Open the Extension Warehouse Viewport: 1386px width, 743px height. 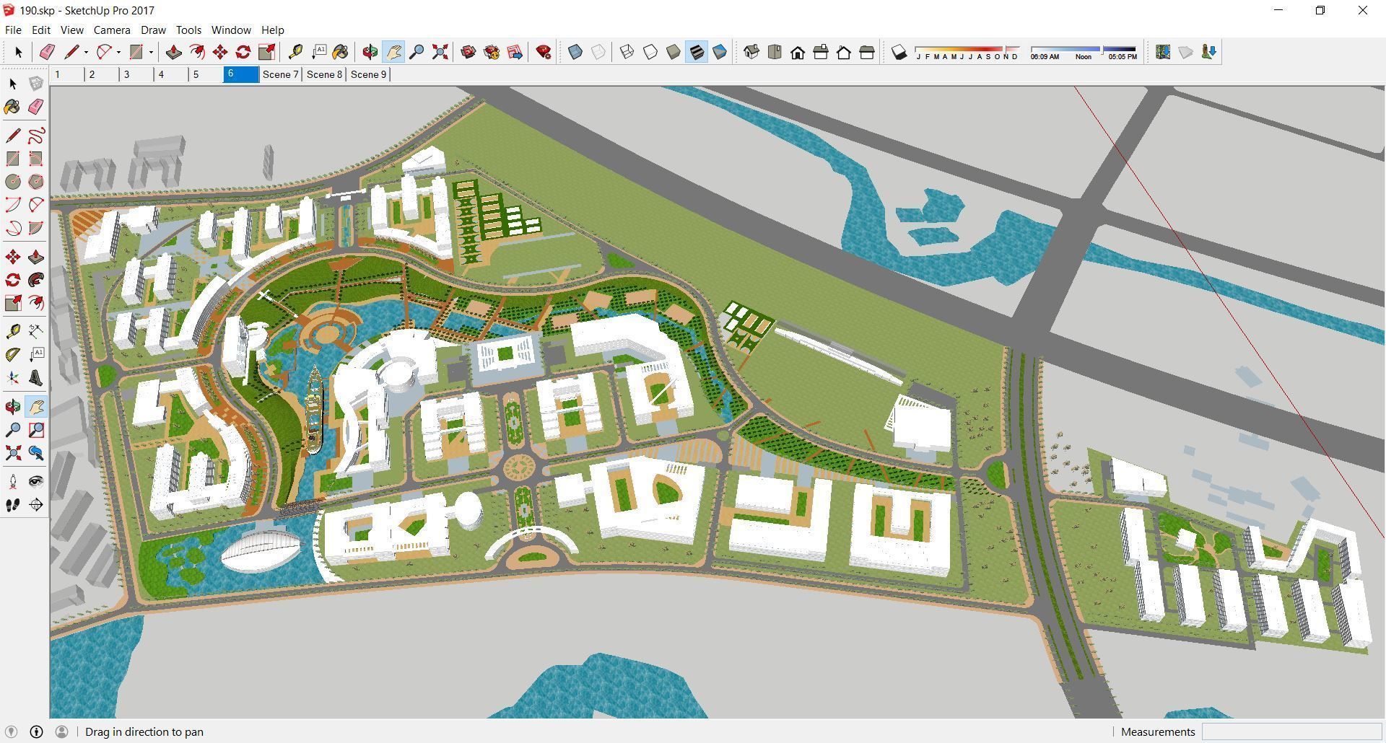click(x=492, y=52)
